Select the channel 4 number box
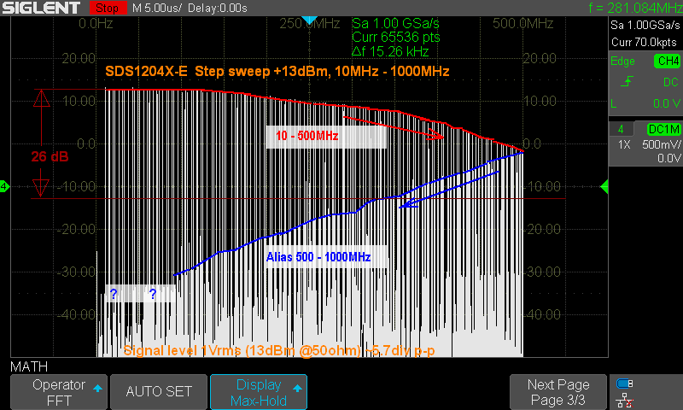Image resolution: width=683 pixels, height=410 pixels. click(621, 129)
